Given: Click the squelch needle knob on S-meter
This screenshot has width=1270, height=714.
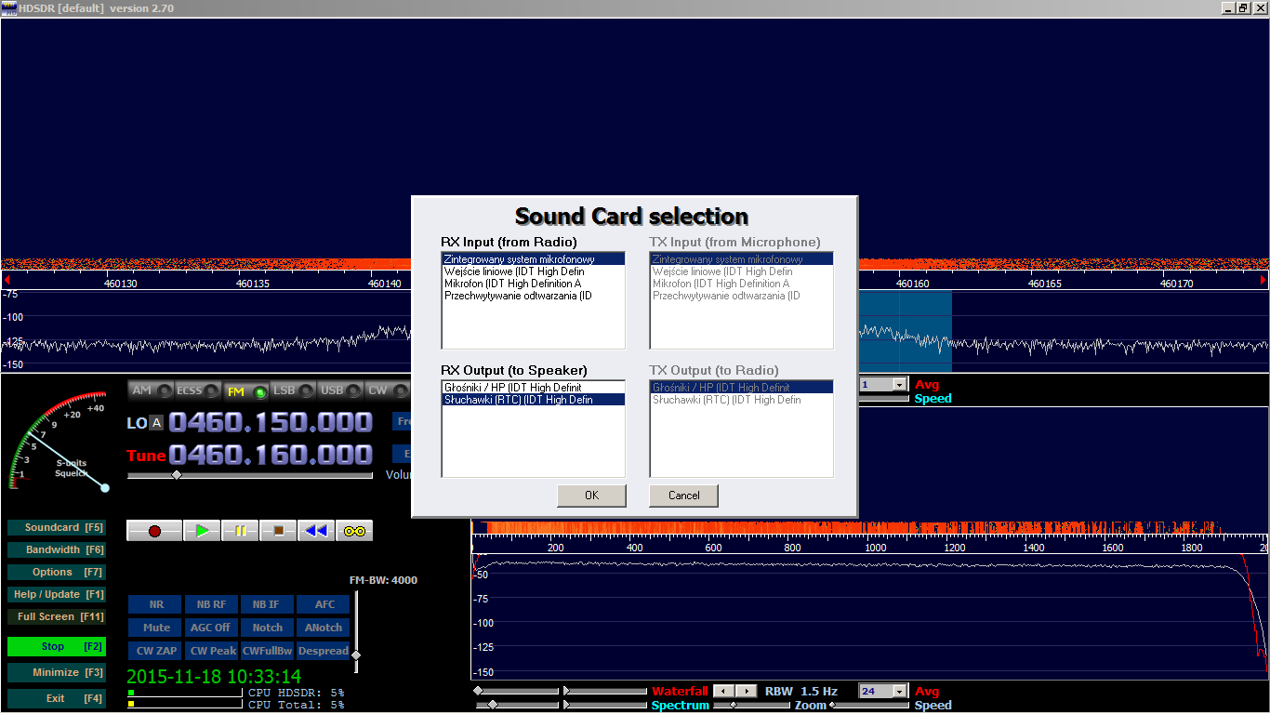Looking at the screenshot, I should coord(105,488).
